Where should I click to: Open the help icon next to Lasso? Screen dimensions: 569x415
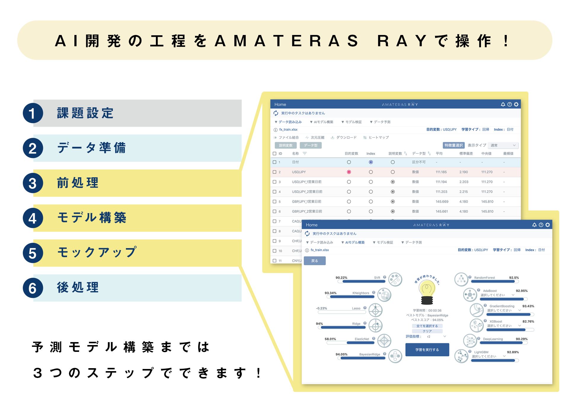[365, 308]
